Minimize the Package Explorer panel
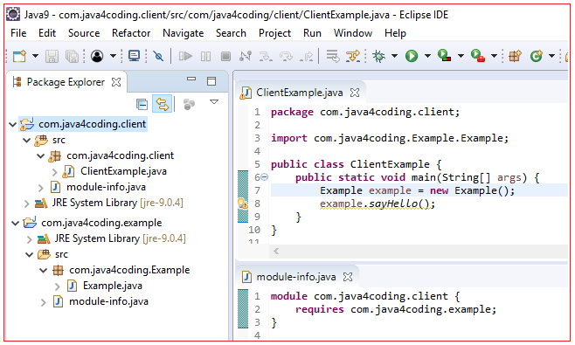Image resolution: width=575 pixels, height=345 pixels. [191, 79]
